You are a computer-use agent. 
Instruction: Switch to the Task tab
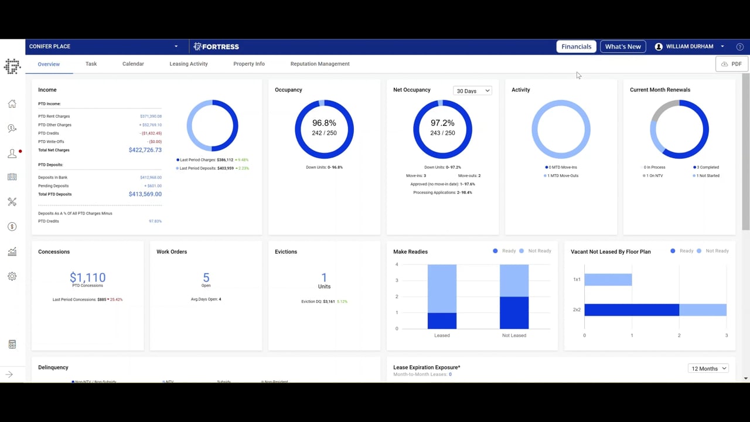pos(91,64)
